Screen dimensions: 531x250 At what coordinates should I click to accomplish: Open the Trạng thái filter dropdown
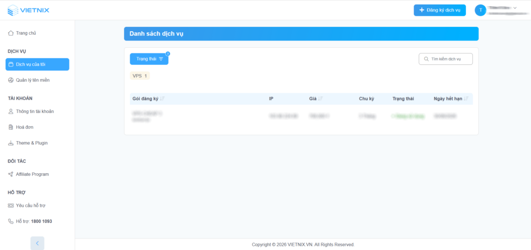coord(149,59)
